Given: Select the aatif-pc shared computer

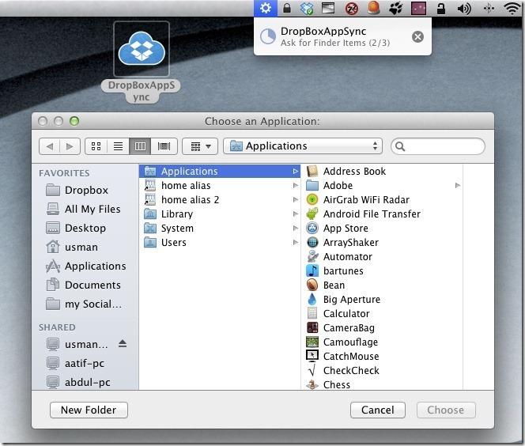Looking at the screenshot, I should click(x=75, y=363).
